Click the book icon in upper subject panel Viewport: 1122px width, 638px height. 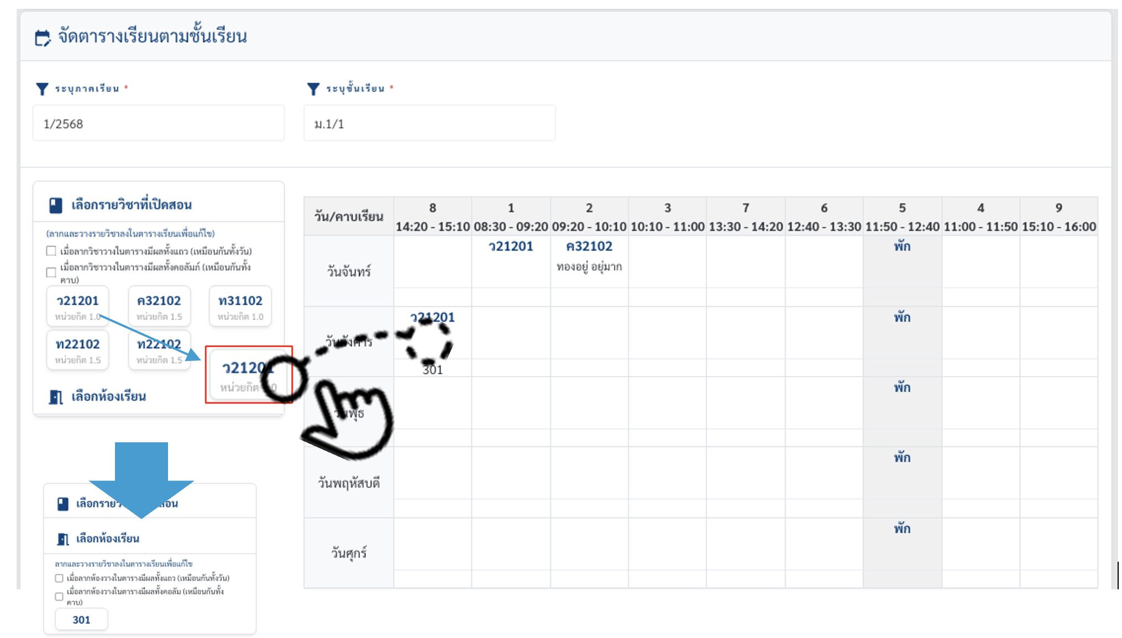pyautogui.click(x=56, y=206)
